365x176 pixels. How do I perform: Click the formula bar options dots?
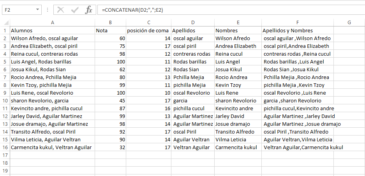tap(48, 10)
